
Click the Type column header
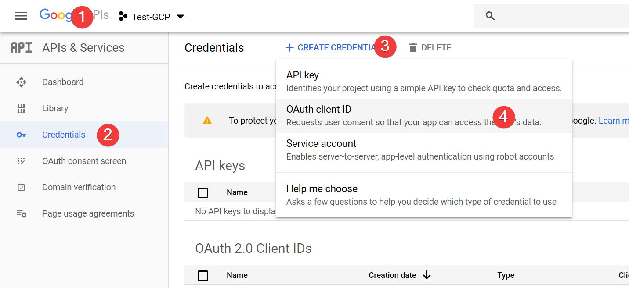506,275
